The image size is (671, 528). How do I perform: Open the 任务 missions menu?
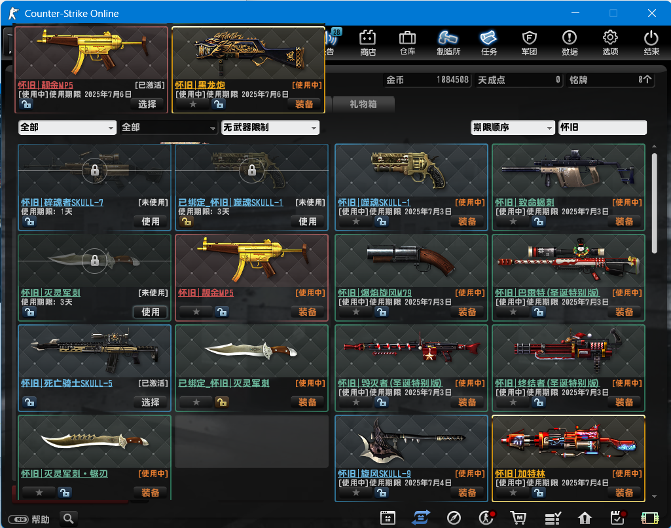pos(489,43)
